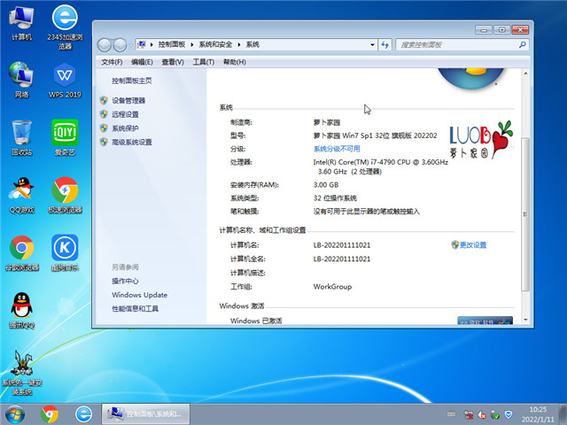Open 酷狗音乐 desktop icon
Image resolution: width=567 pixels, height=425 pixels.
[65, 253]
